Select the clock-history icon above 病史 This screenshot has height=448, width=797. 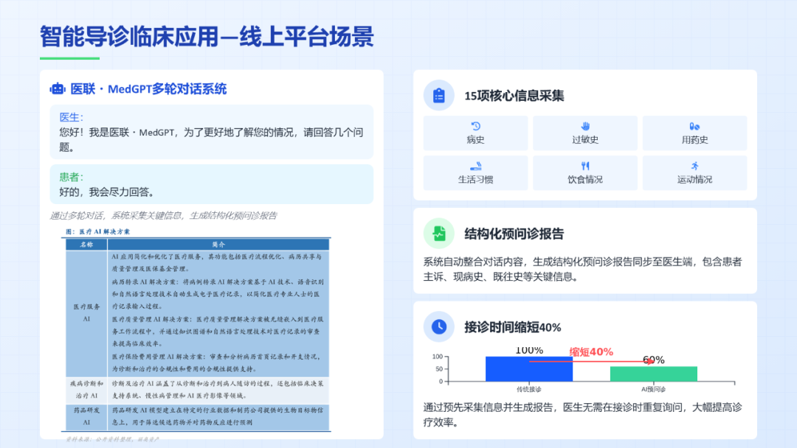[x=475, y=127]
